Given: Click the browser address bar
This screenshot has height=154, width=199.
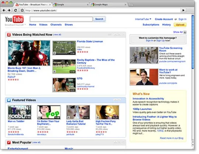Looking at the screenshot, I should pos(102,10).
